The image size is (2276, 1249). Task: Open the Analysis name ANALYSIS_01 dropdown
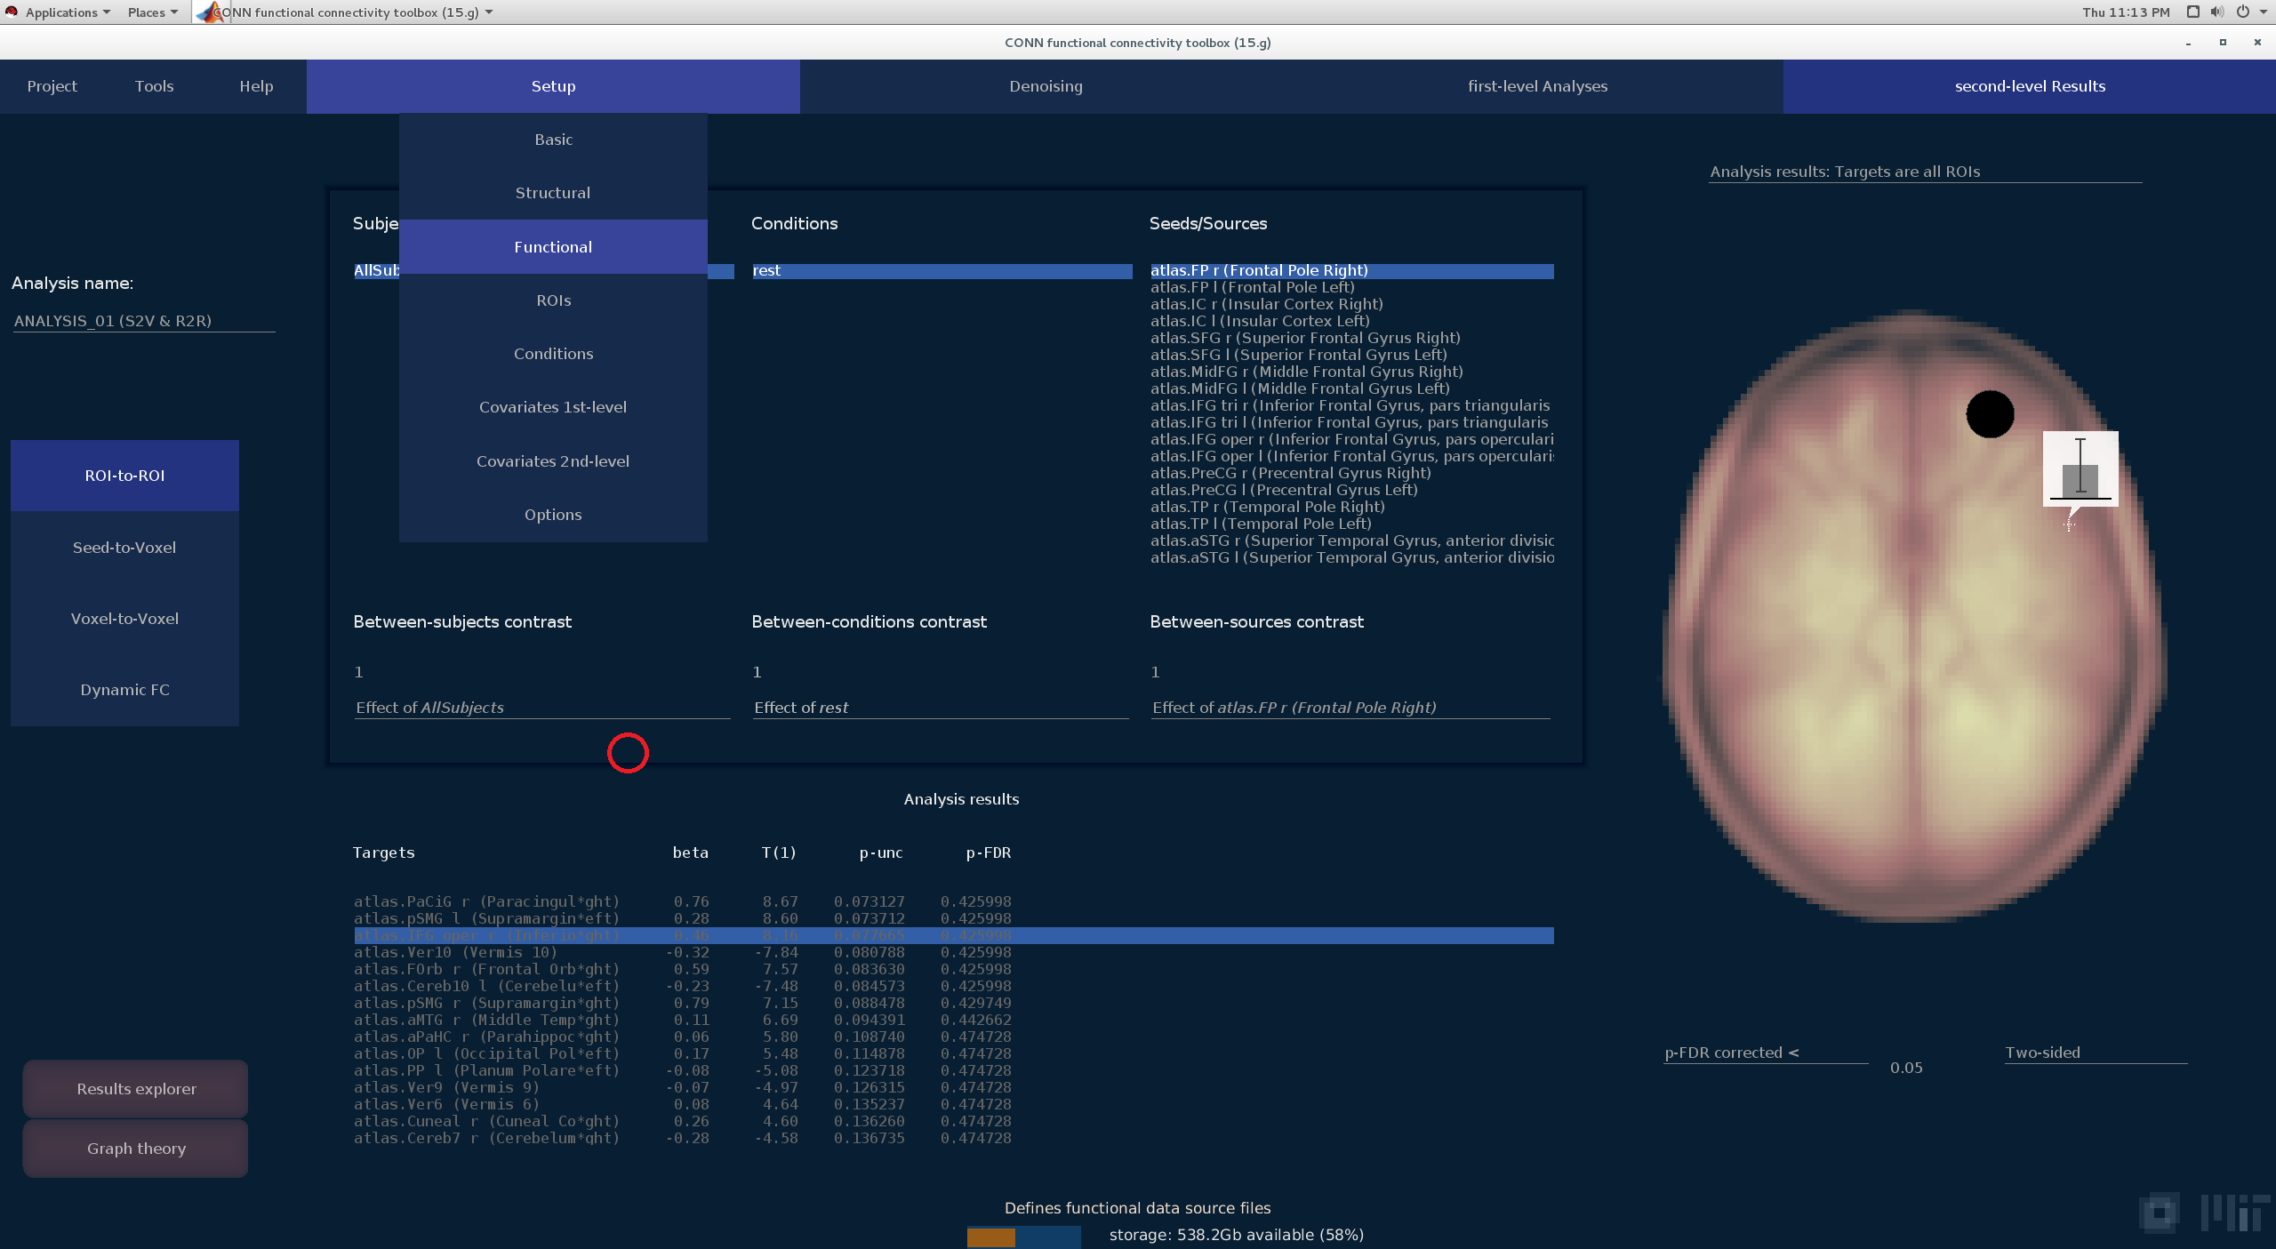pos(142,321)
